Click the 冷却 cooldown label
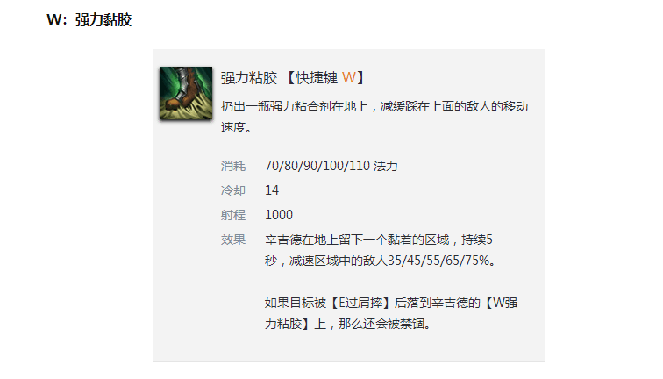Screen dimensions: 663x379 point(233,190)
